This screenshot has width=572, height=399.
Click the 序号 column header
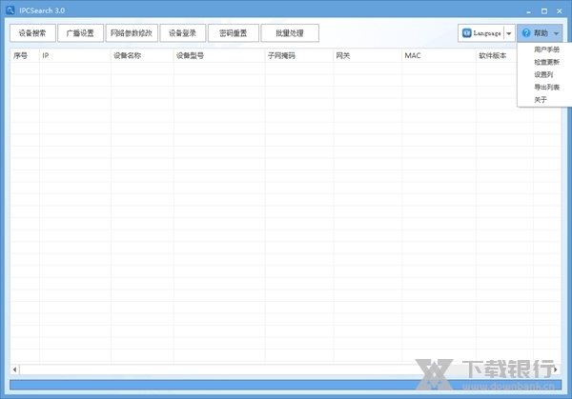coord(25,55)
